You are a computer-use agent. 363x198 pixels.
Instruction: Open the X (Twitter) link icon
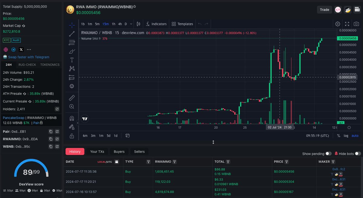(x=21, y=49)
